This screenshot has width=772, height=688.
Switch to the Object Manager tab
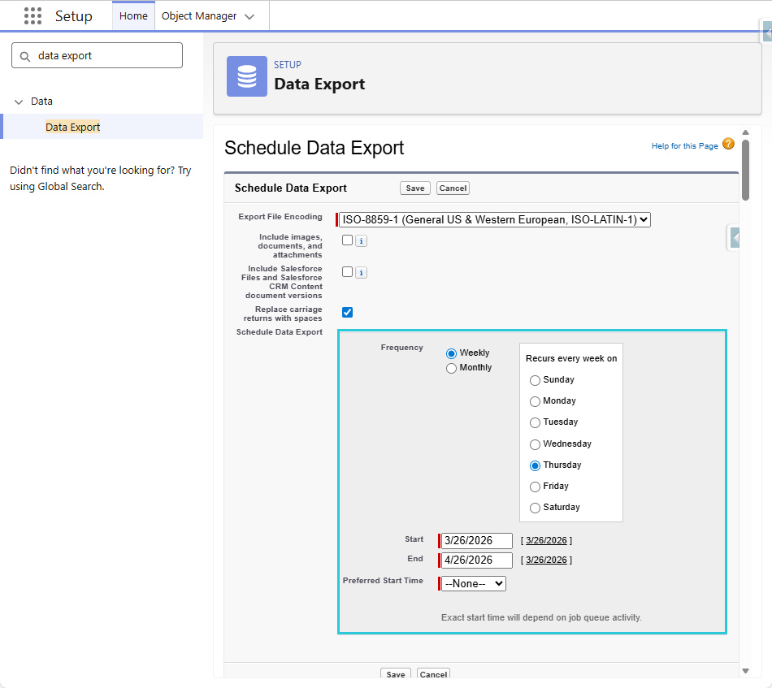[199, 15]
